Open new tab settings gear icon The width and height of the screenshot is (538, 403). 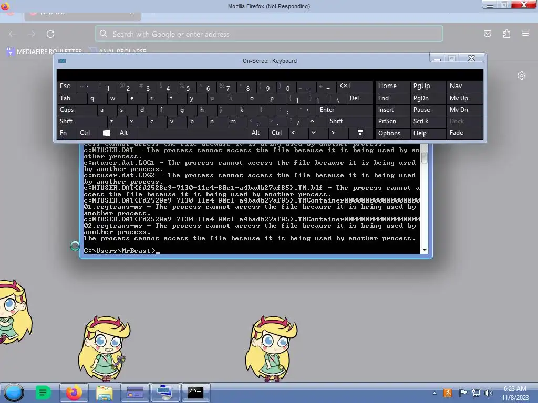coord(522,76)
